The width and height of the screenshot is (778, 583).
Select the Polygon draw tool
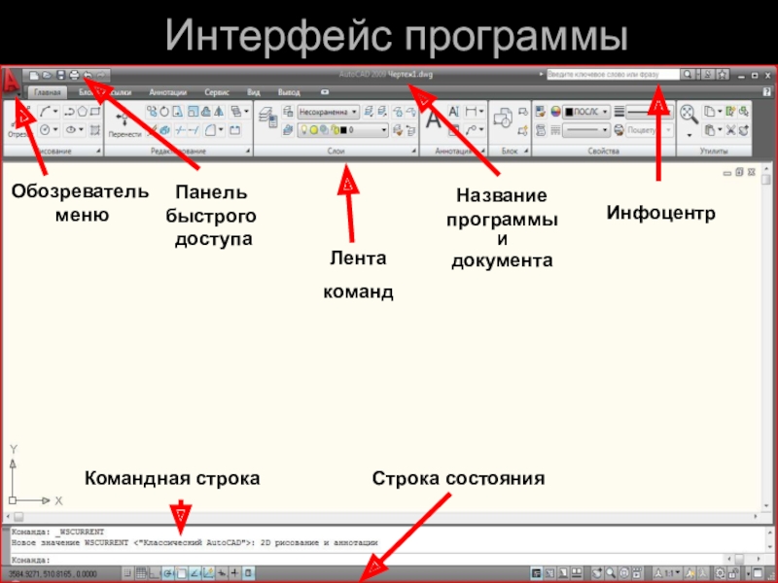click(x=83, y=112)
